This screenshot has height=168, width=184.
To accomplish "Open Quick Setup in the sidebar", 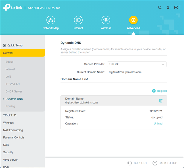I will tap(15, 45).
